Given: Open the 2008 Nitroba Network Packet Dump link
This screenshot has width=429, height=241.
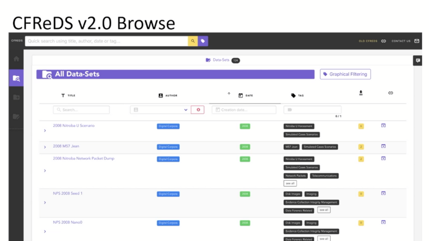Looking at the screenshot, I should point(84,158).
